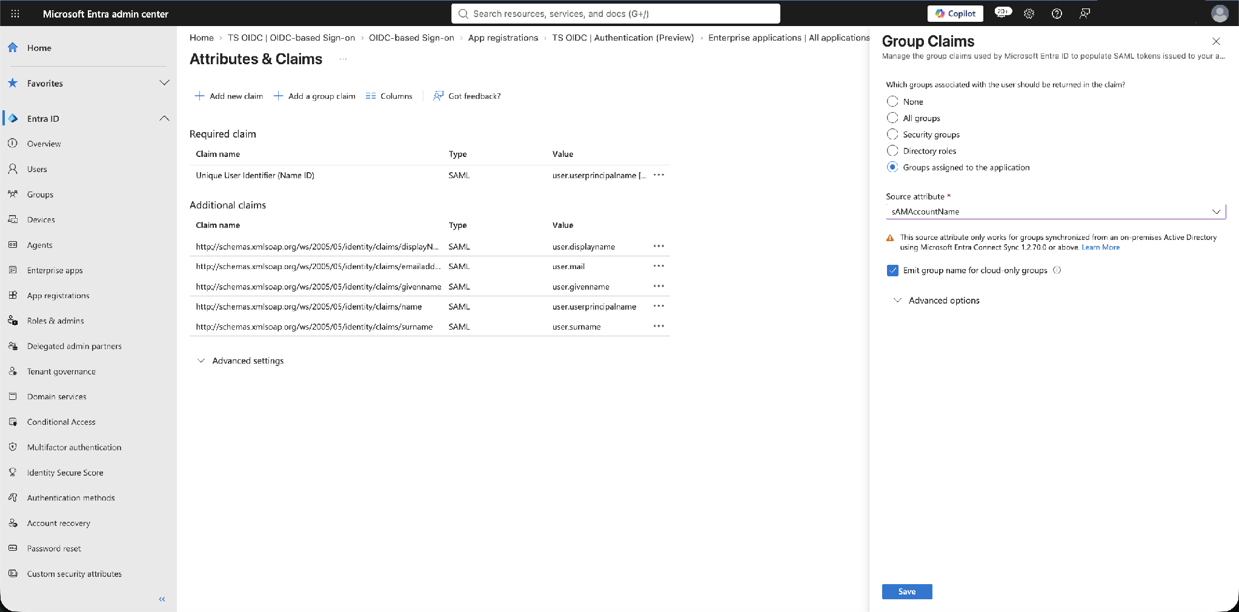Screen dimensions: 1239x612
Task: Select the All groups radio option
Action: click(x=892, y=118)
